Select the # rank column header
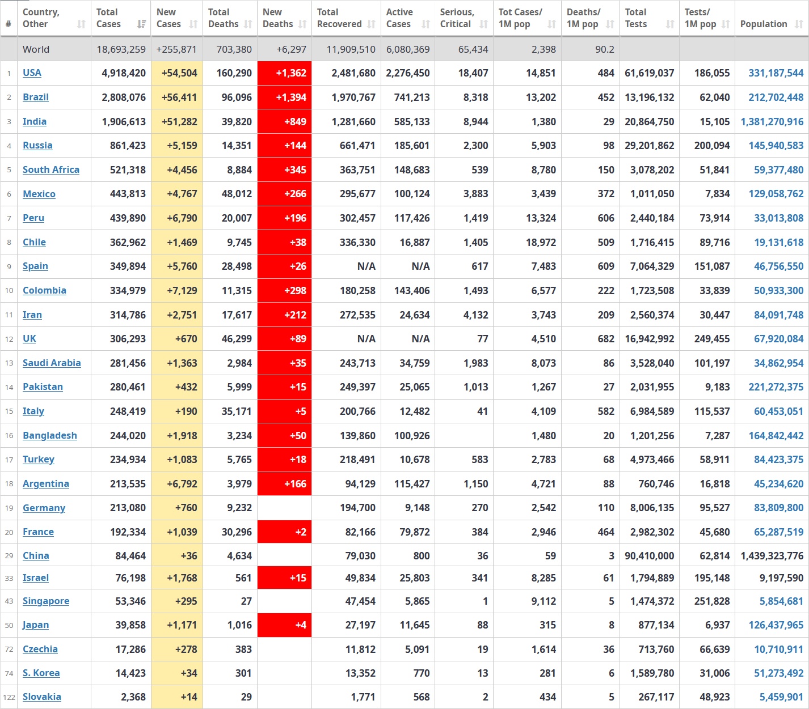The width and height of the screenshot is (809, 709). (9, 24)
